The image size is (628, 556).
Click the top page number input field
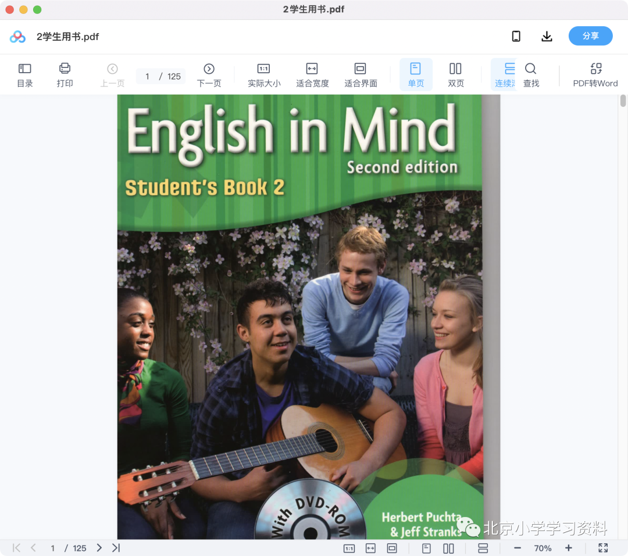(x=148, y=76)
